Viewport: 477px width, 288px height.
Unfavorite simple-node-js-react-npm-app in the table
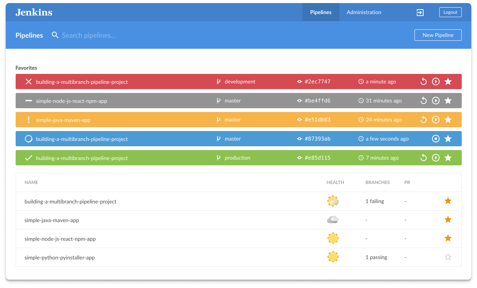click(448, 238)
